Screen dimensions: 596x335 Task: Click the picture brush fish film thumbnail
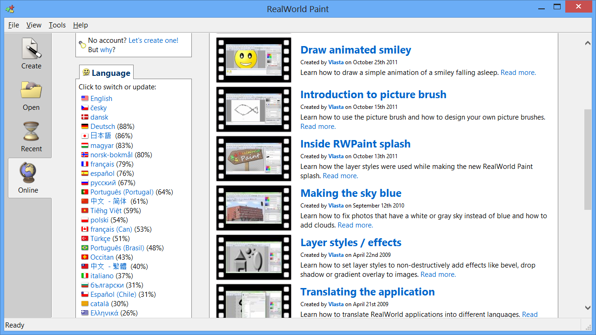[254, 109]
